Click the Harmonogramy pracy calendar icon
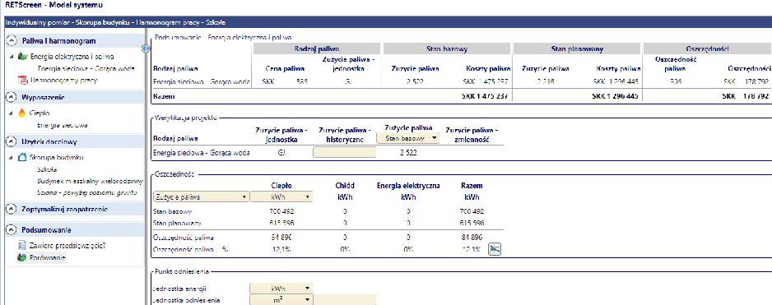 pyautogui.click(x=22, y=80)
